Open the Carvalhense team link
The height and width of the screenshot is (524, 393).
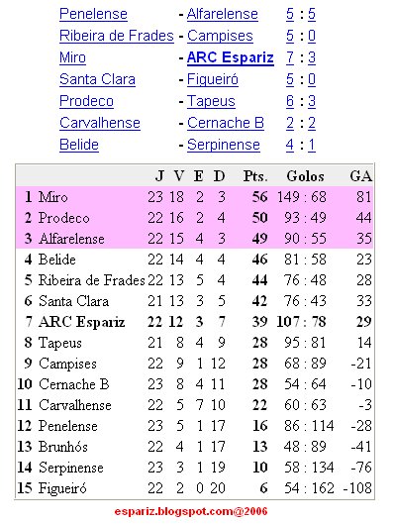coord(100,123)
